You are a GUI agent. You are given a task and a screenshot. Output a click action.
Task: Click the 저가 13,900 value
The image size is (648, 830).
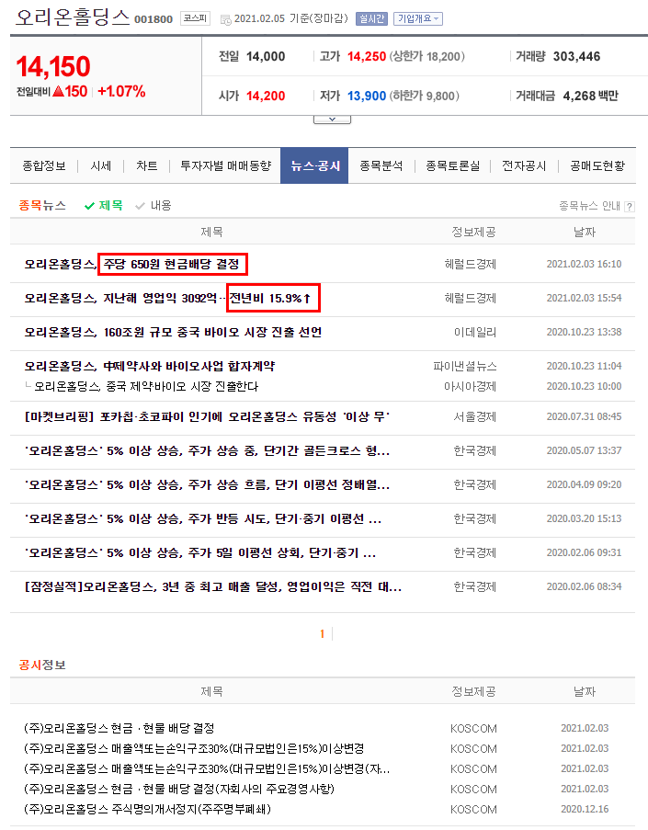(x=367, y=96)
